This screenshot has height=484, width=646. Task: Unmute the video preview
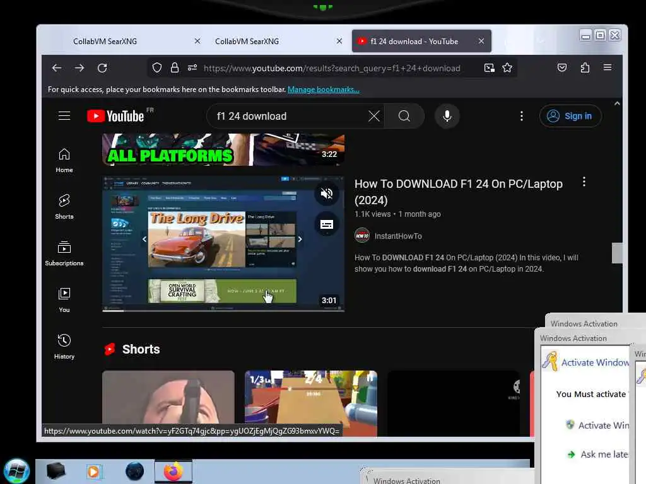327,193
